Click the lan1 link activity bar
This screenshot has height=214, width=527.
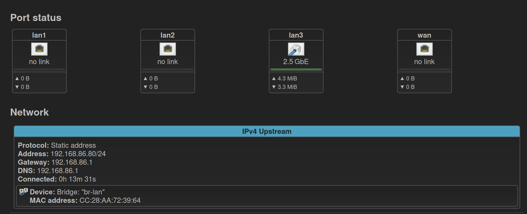[x=39, y=70]
